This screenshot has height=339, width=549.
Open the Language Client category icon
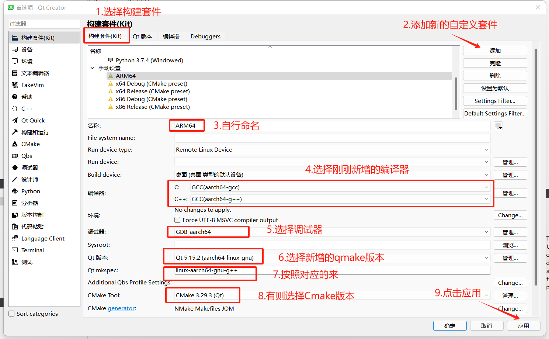pyautogui.click(x=15, y=238)
